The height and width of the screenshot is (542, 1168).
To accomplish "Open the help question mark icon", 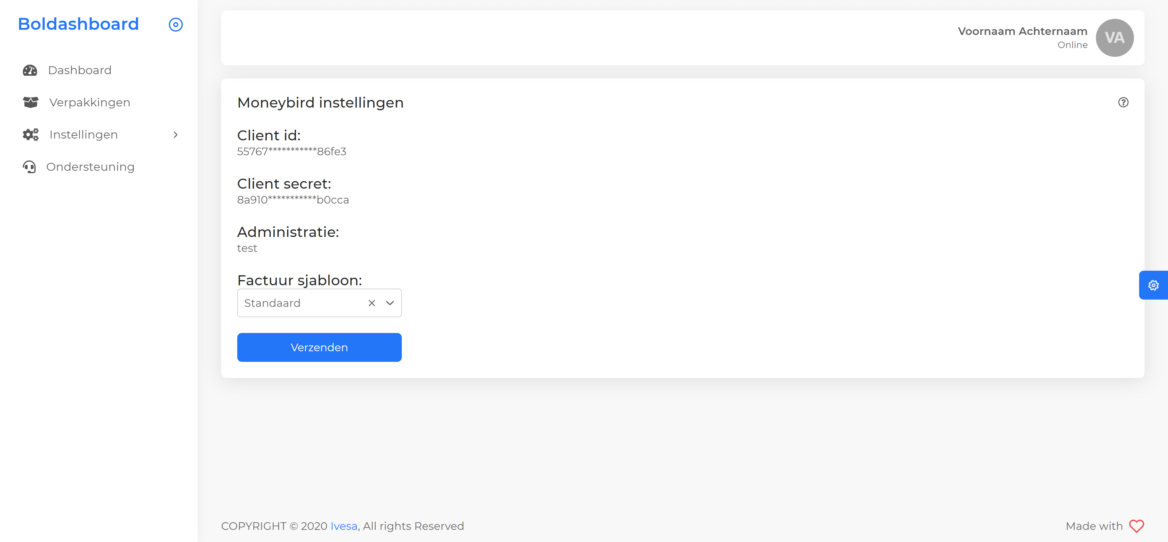I will point(1123,102).
